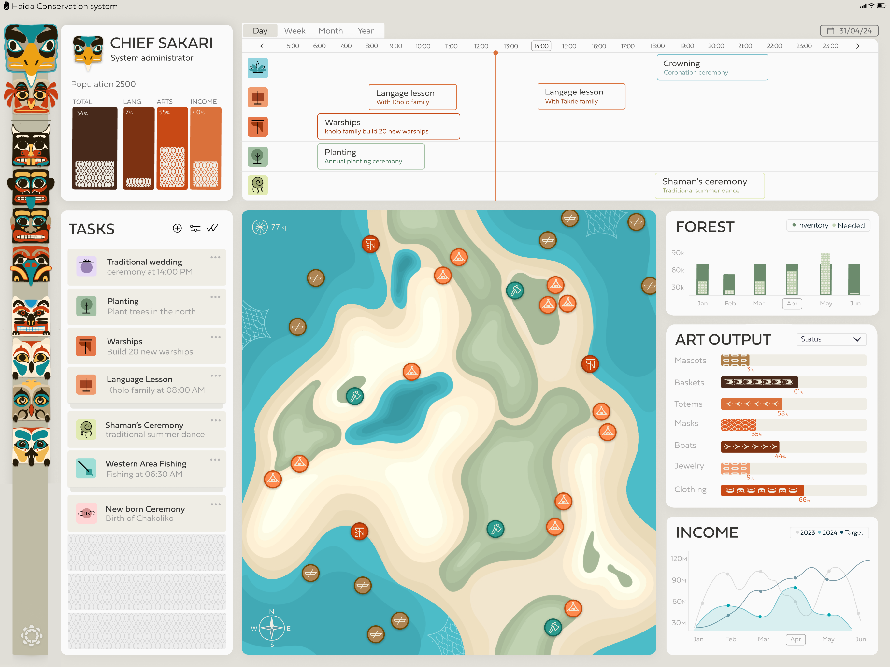890x667 pixels.
Task: Open the task filter sliders icon
Action: tap(195, 229)
